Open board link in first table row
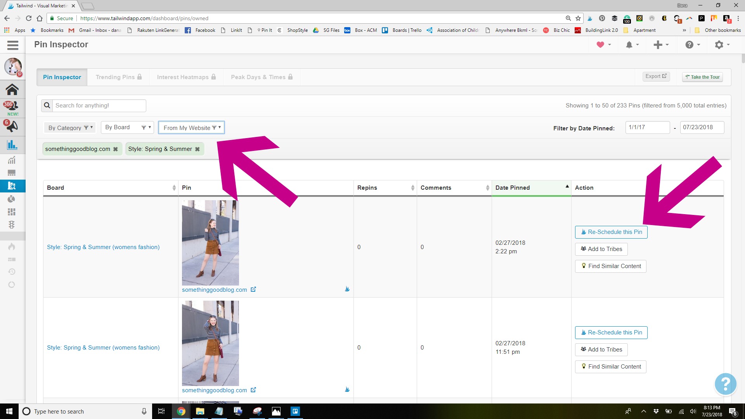 tap(103, 247)
